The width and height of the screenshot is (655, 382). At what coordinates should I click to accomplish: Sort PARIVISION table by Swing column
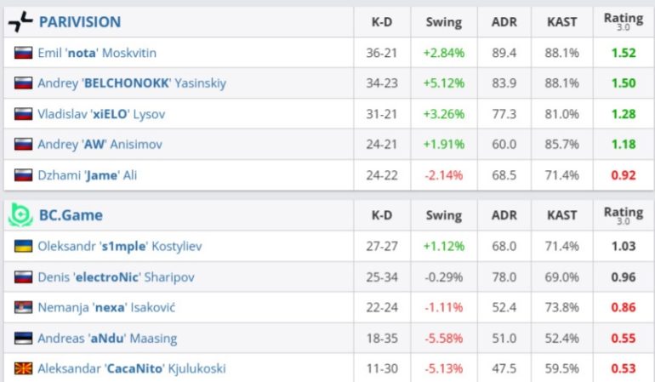point(443,22)
